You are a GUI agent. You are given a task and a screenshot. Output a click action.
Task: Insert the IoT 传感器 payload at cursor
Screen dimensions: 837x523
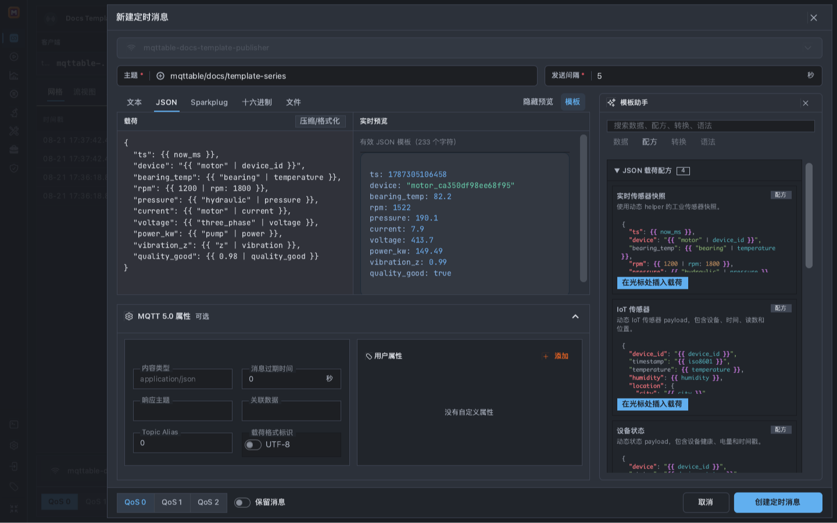[x=652, y=404]
